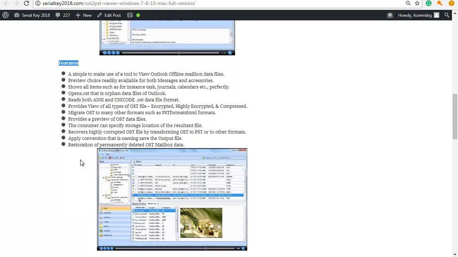Click the browser zoom magnifier icon
Image resolution: width=458 pixels, height=257 pixels.
tap(408, 3)
